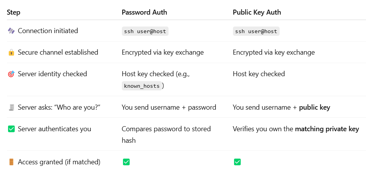Click ssh user@host code in Password Auth column
Image resolution: width=366 pixels, height=182 pixels.
coord(145,31)
